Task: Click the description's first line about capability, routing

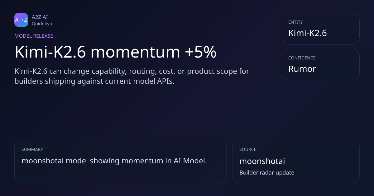Action: (132, 71)
